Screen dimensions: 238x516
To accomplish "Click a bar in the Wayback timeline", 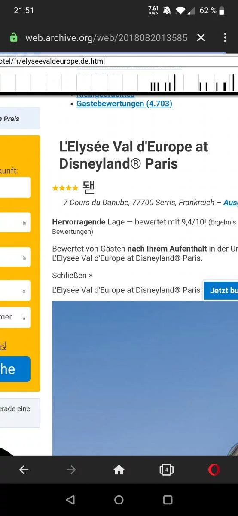I will tap(174, 83).
